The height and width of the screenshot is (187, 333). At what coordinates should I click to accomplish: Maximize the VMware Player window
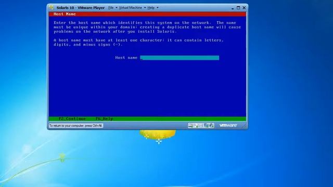(x=238, y=8)
